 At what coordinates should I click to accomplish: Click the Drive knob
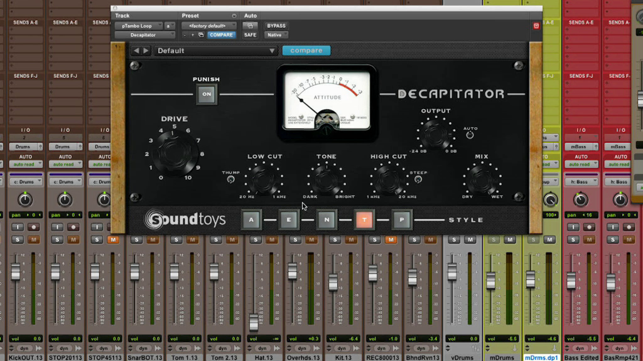pyautogui.click(x=175, y=153)
